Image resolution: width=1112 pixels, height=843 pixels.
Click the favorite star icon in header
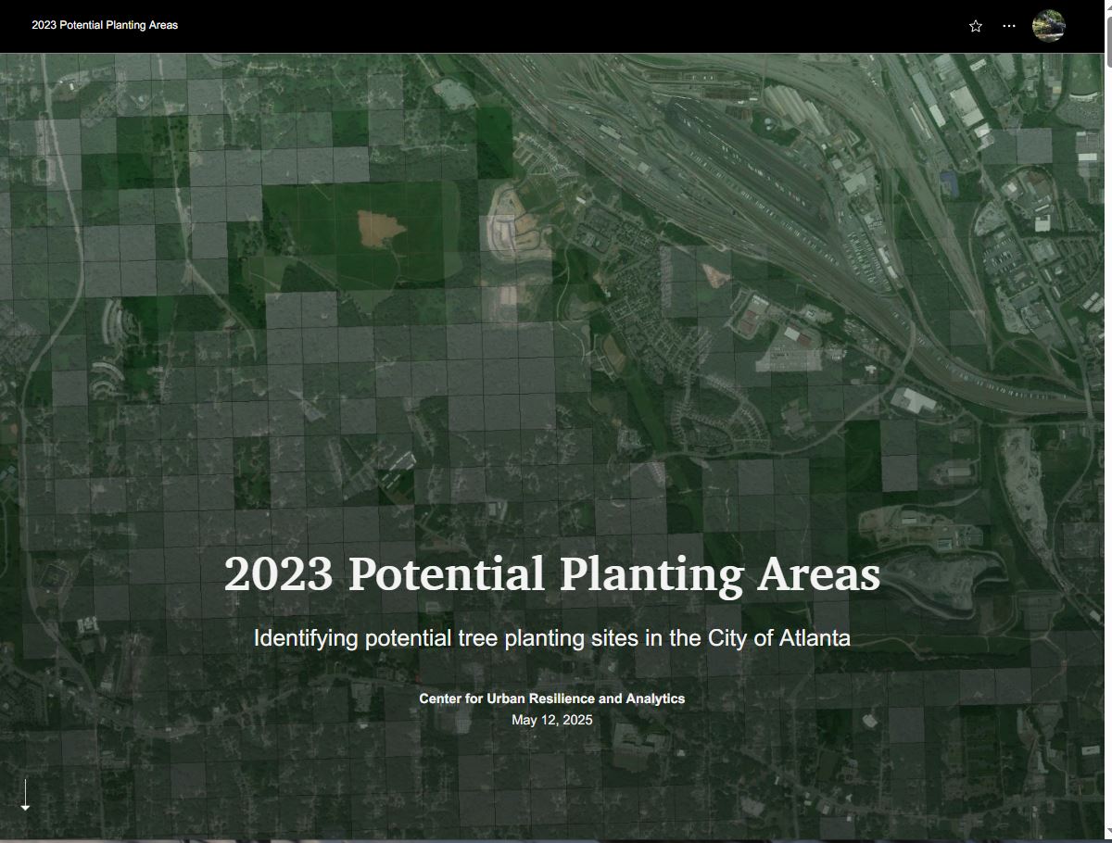tap(975, 26)
